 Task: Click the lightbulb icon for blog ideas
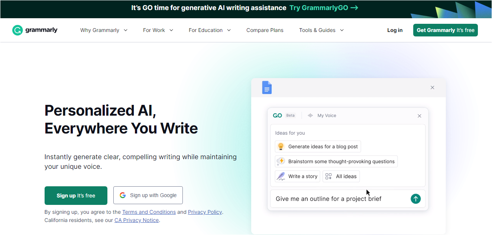coord(281,147)
